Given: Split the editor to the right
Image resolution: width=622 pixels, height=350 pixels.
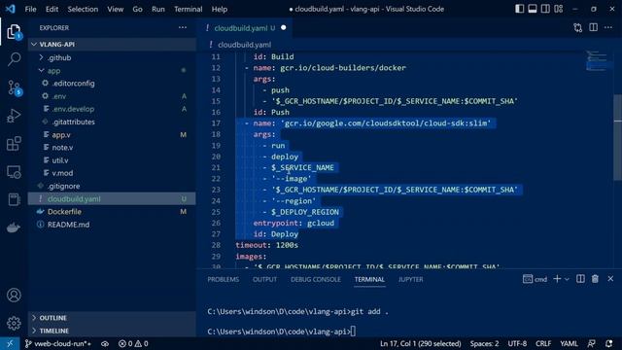Looking at the screenshot, I should point(594,27).
